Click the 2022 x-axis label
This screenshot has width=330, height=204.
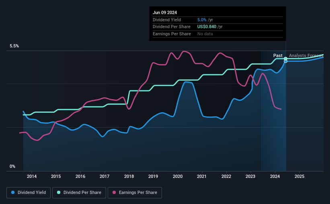pyautogui.click(x=226, y=176)
